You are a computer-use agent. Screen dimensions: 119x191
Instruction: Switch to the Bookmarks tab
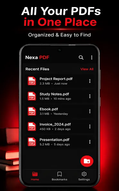click(x=59, y=176)
